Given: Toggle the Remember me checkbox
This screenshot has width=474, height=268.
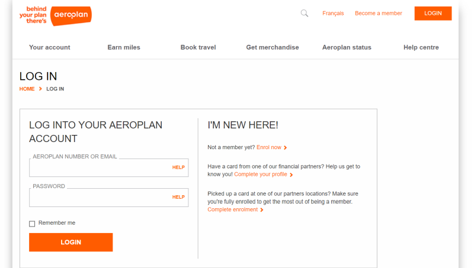Looking at the screenshot, I should (x=32, y=224).
